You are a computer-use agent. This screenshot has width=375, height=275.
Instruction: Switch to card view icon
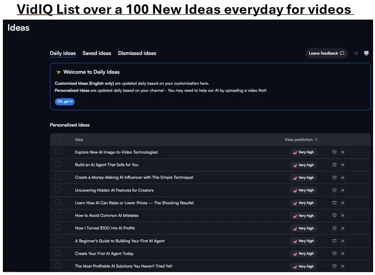coord(366,53)
